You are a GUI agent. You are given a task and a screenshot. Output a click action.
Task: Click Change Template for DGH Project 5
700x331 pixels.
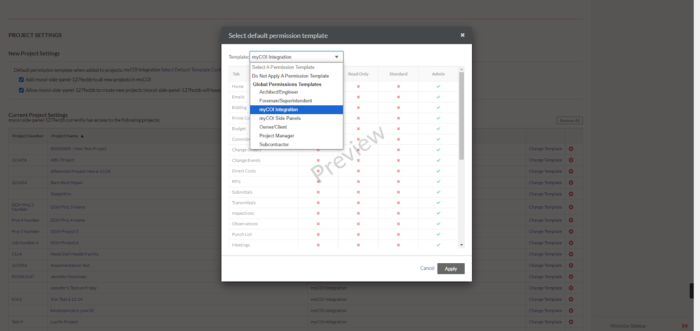[x=545, y=232]
